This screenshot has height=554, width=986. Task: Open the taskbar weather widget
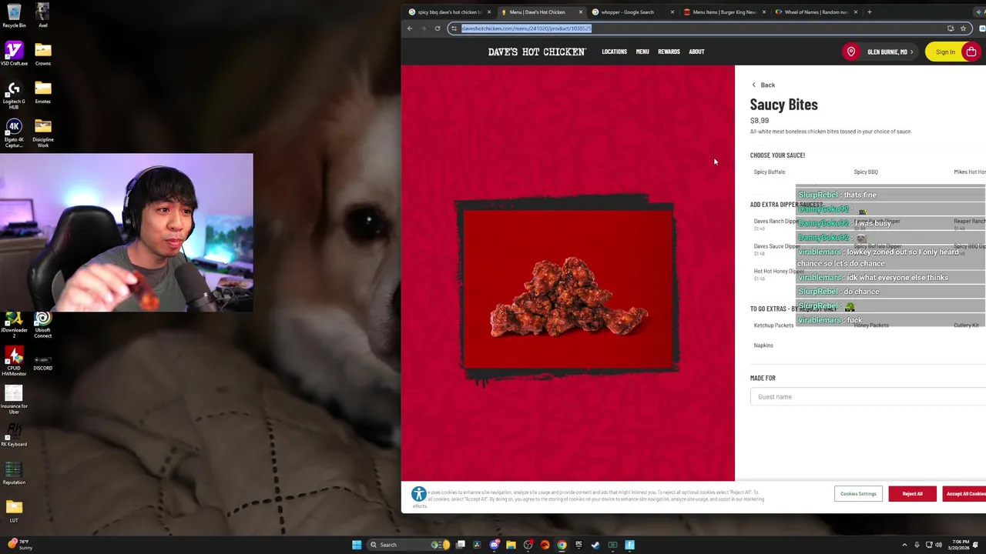point(20,545)
